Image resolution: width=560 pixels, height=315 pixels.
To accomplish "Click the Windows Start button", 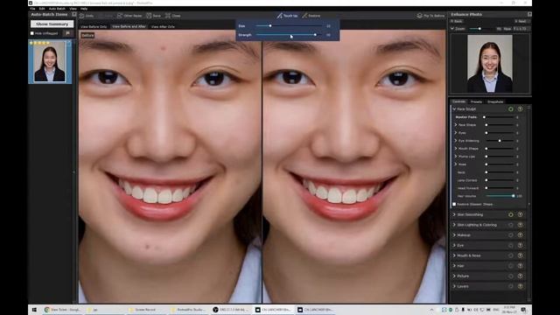I will [x=34, y=310].
